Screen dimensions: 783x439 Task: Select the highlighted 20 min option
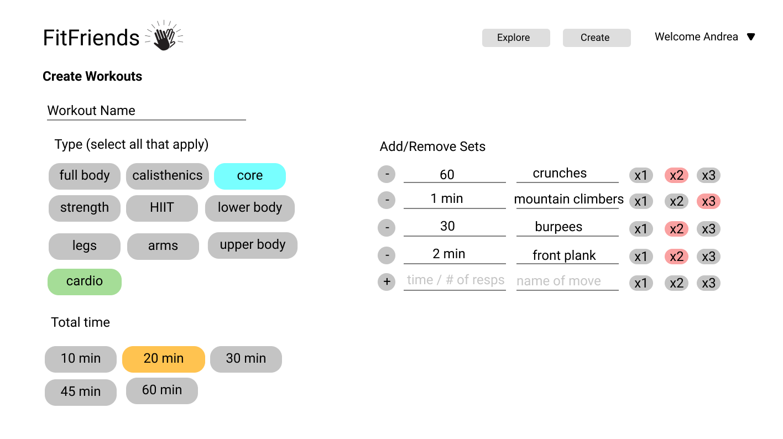click(164, 359)
